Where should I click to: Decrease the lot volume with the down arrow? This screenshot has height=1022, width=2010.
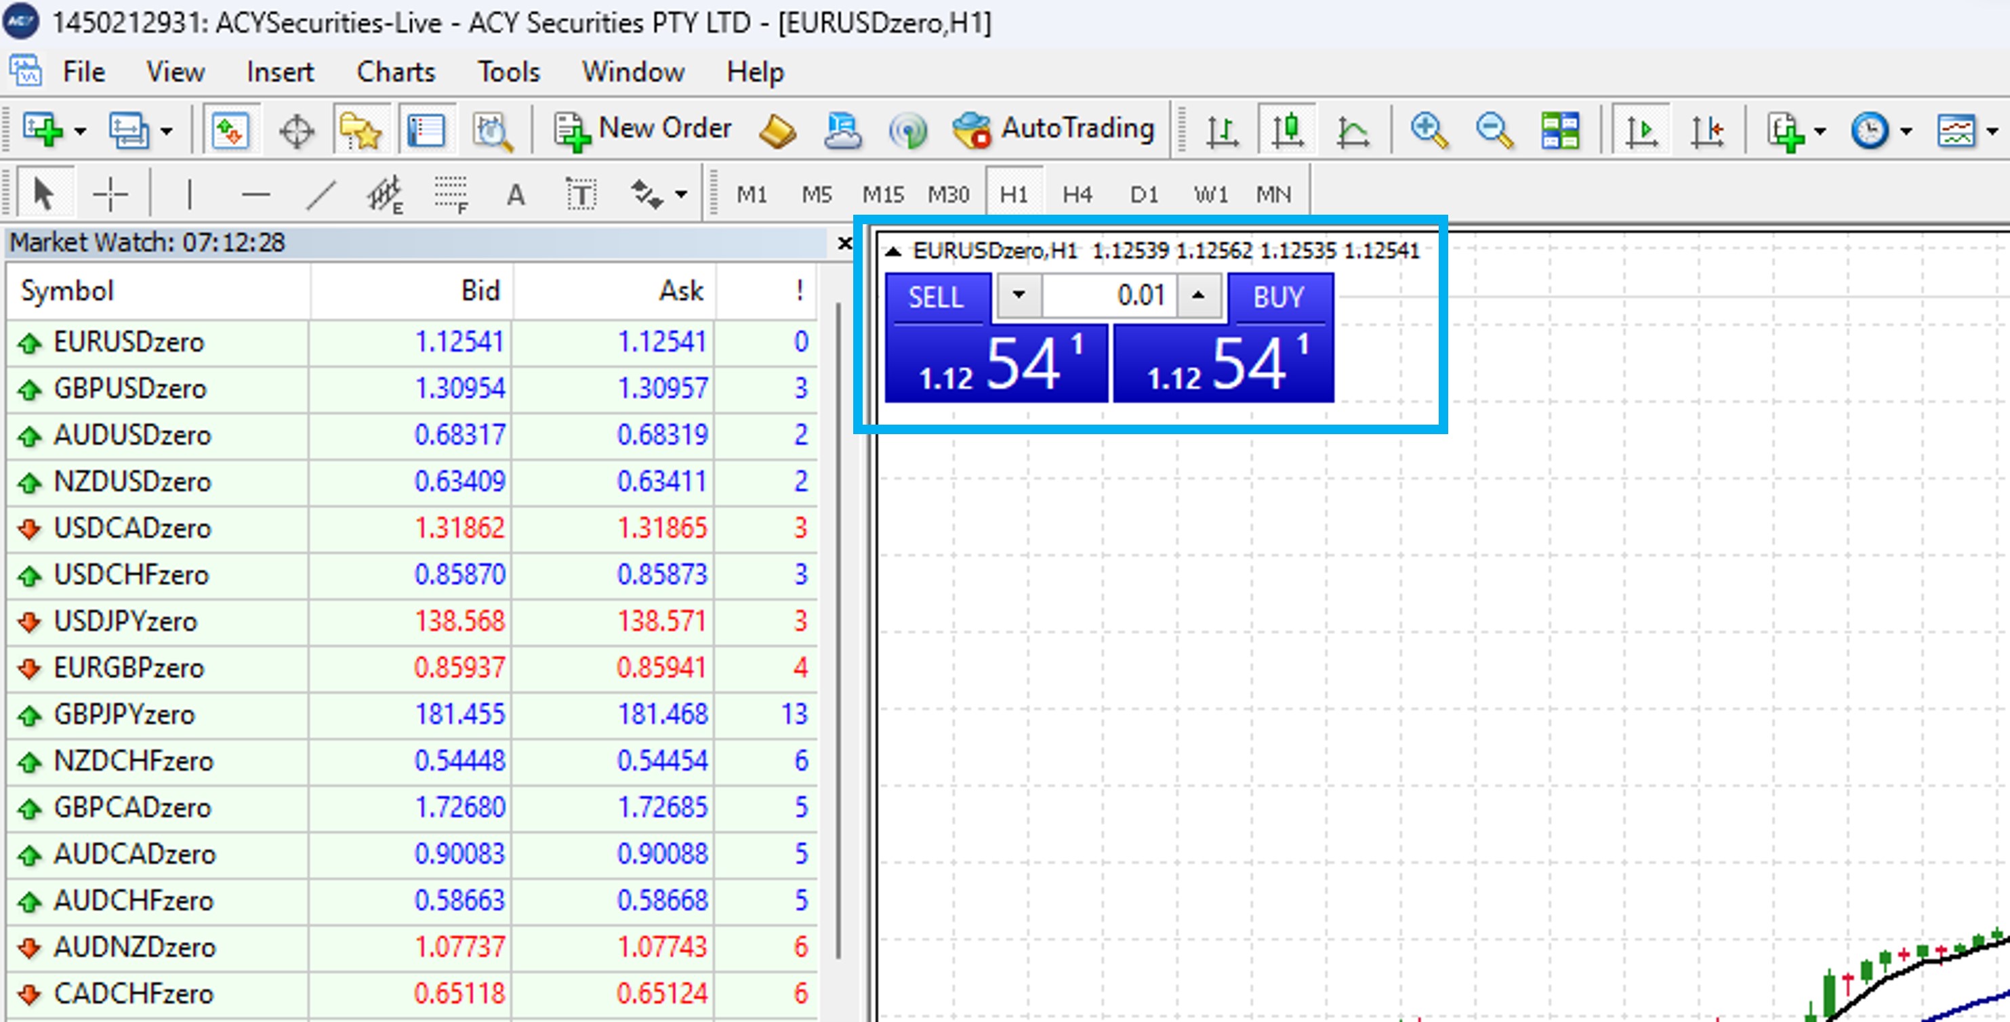[1019, 295]
